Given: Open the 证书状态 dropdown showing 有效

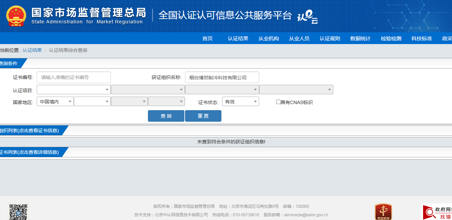Looking at the screenshot, I should click(240, 102).
